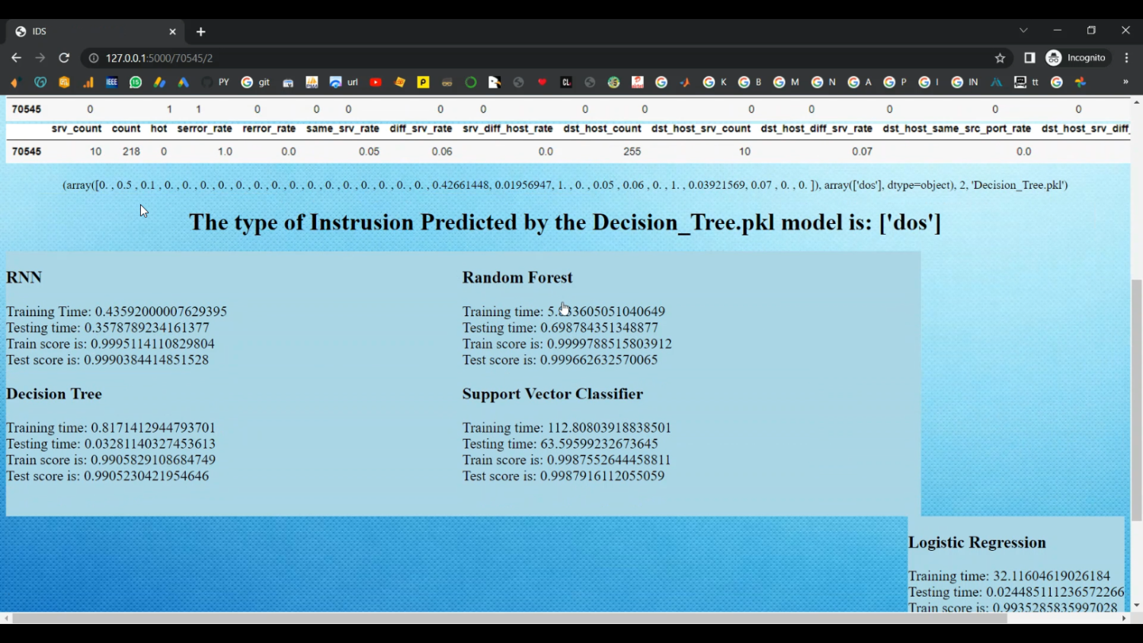This screenshot has width=1143, height=643.
Task: Open a new browser tab
Action: click(x=200, y=31)
